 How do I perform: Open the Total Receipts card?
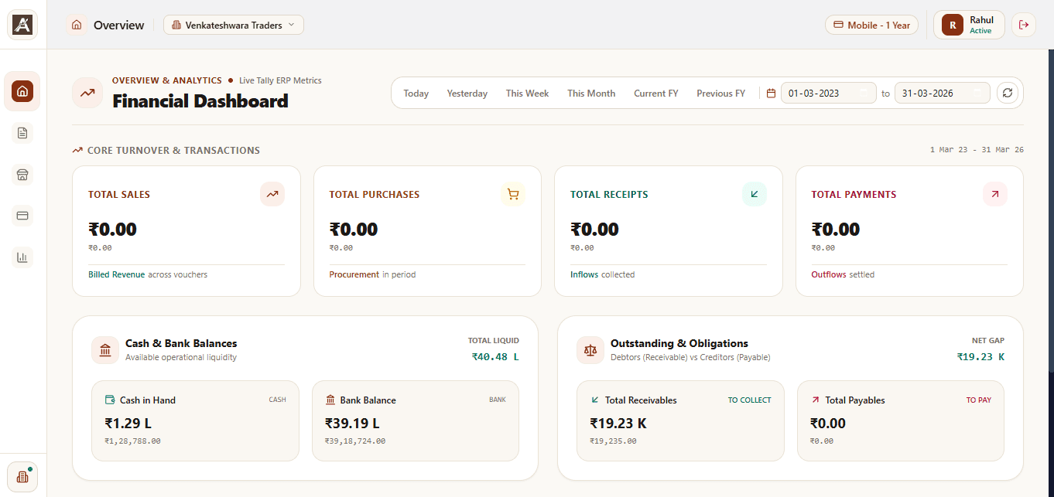point(669,231)
